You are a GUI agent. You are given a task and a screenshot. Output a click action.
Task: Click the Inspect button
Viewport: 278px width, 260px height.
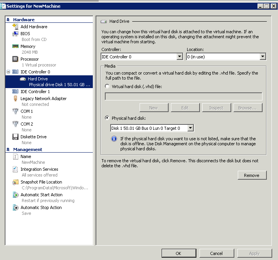217,108
